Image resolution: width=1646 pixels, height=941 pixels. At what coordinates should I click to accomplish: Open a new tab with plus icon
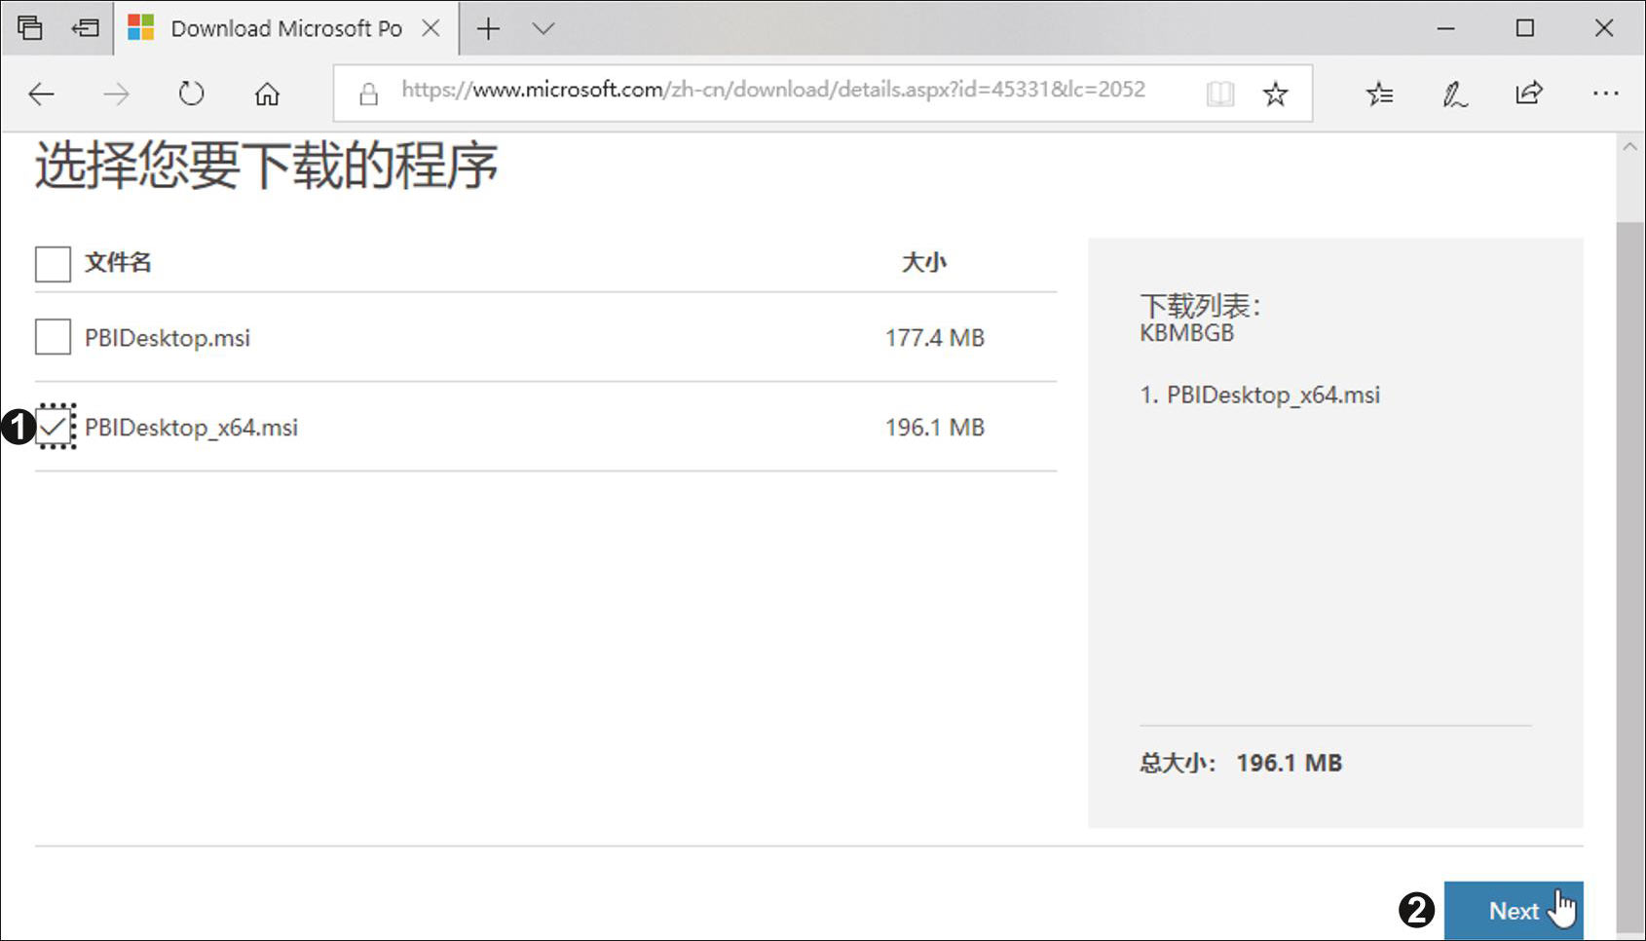pyautogui.click(x=488, y=29)
